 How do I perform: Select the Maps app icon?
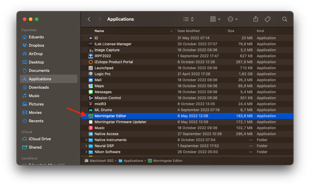[x=90, y=86]
